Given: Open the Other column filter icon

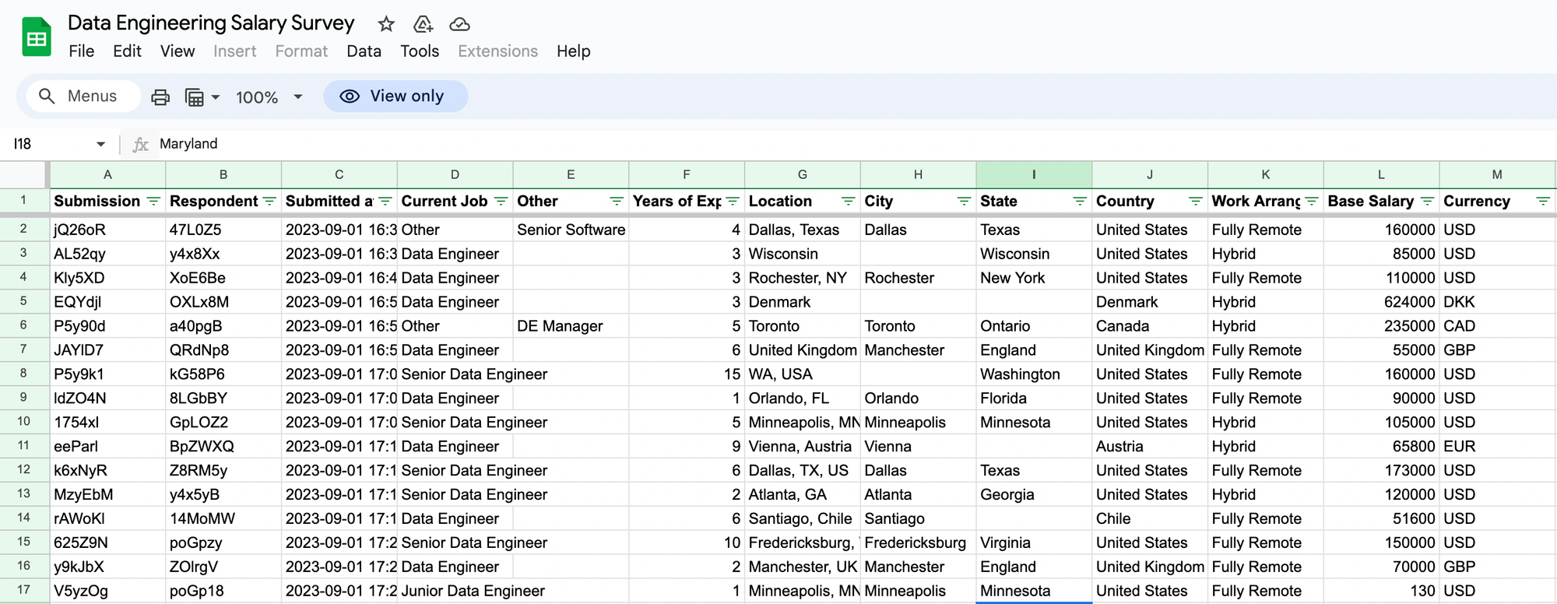Looking at the screenshot, I should point(617,201).
